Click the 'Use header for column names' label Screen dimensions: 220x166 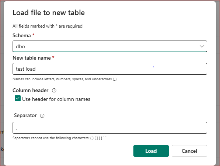point(56,99)
